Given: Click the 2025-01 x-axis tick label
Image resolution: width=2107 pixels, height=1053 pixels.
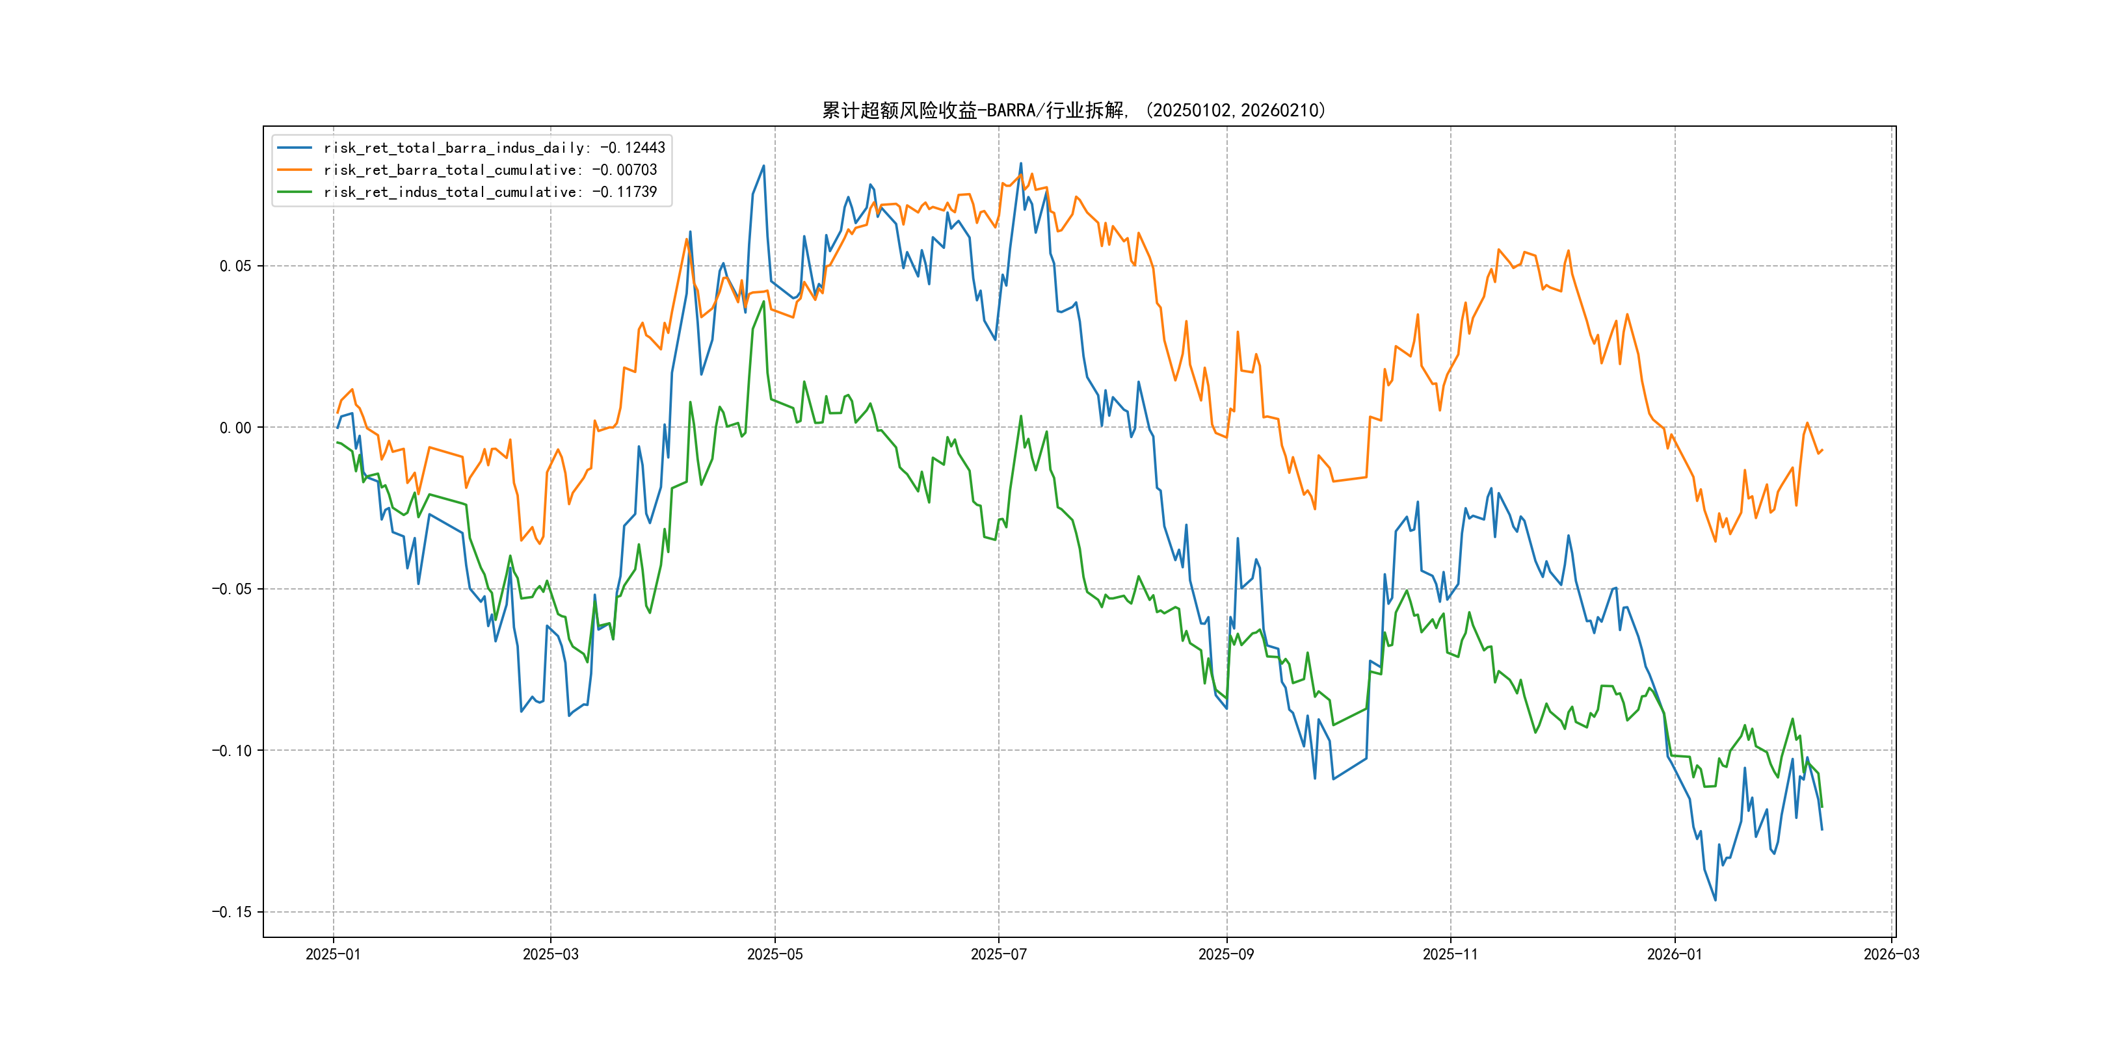Looking at the screenshot, I should (x=333, y=954).
